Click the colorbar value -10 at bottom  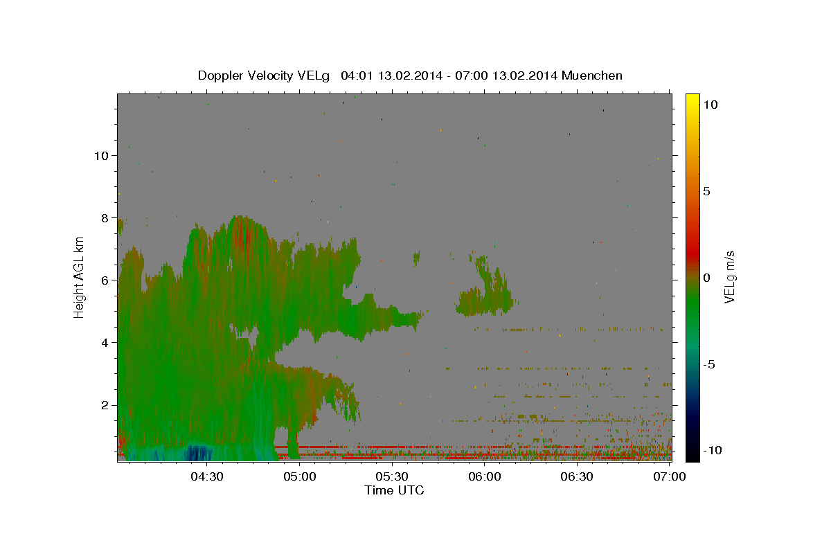(x=712, y=451)
